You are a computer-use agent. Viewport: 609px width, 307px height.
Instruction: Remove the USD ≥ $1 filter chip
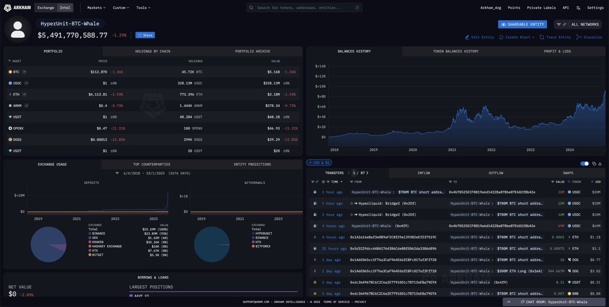pyautogui.click(x=320, y=163)
